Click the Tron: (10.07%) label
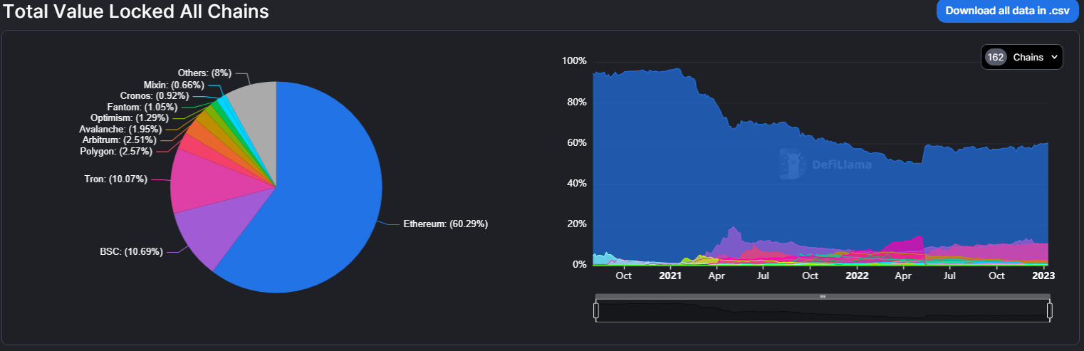Viewport: 1084px width, 351px height. pyautogui.click(x=116, y=179)
